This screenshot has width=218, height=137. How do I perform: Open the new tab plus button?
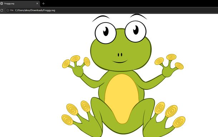[43, 4]
